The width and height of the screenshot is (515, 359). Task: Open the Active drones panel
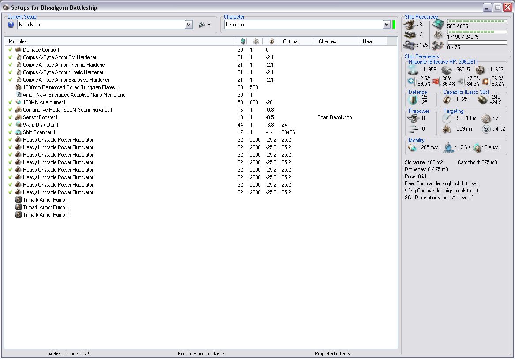(x=70, y=354)
